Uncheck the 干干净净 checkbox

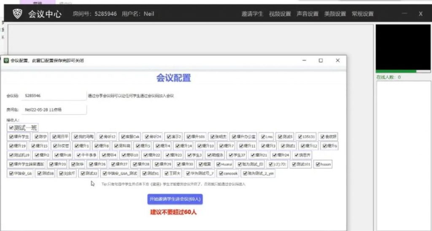(79, 155)
